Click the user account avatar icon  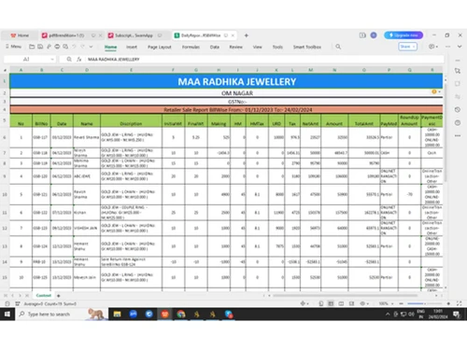click(x=374, y=35)
